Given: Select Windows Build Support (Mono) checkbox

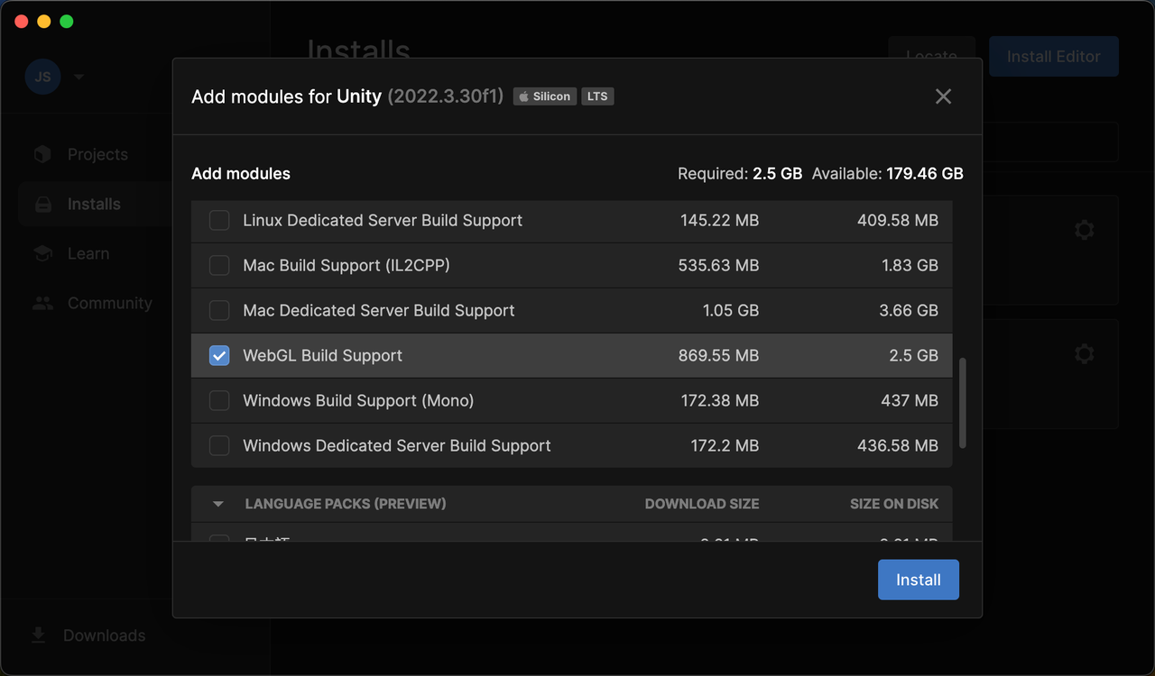Looking at the screenshot, I should (x=219, y=400).
